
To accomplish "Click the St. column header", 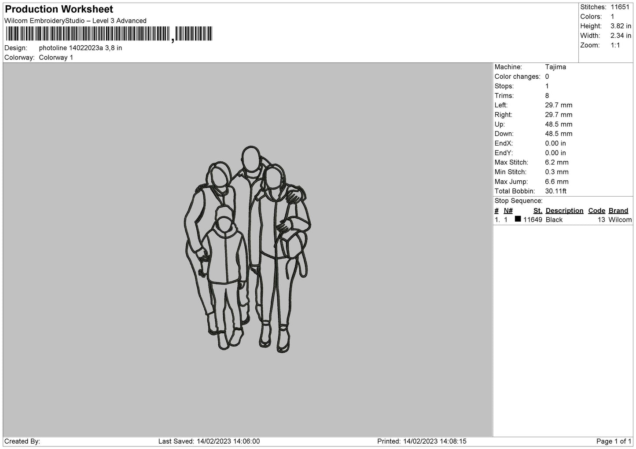I will pos(537,211).
